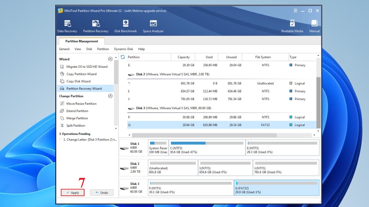Image resolution: width=369 pixels, height=207 pixels.
Task: Open the Dynamic Disk menu
Action: (x=124, y=49)
